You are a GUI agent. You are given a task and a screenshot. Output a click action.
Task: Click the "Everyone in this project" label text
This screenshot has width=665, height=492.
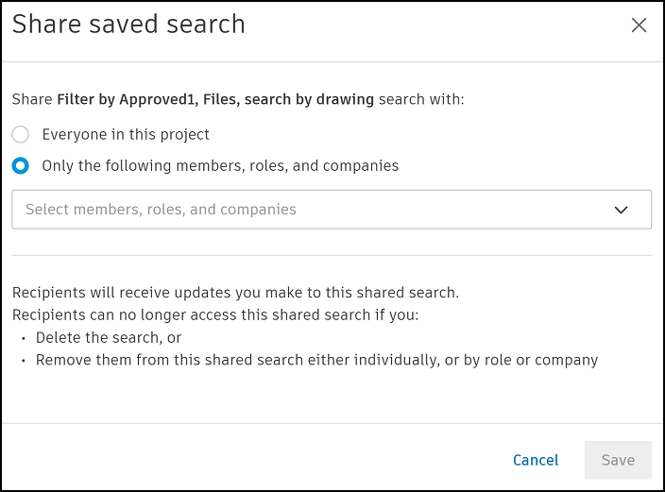126,134
